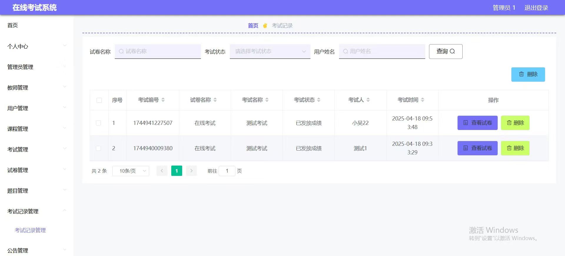
Task: Click the sort arrows on 考试时间 column
Action: pyautogui.click(x=423, y=100)
